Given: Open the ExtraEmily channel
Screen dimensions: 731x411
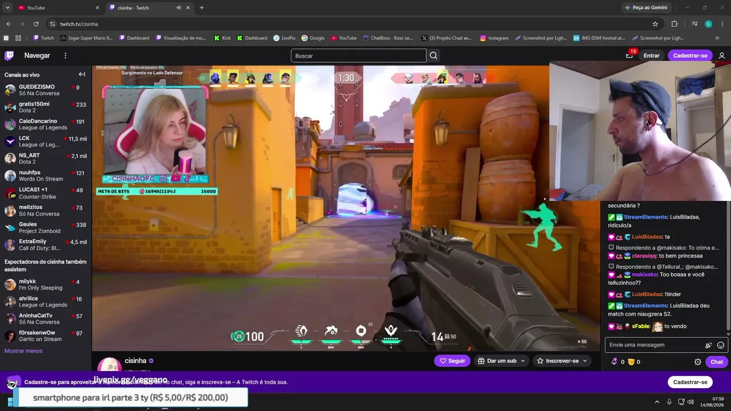Looking at the screenshot, I should click(46, 245).
